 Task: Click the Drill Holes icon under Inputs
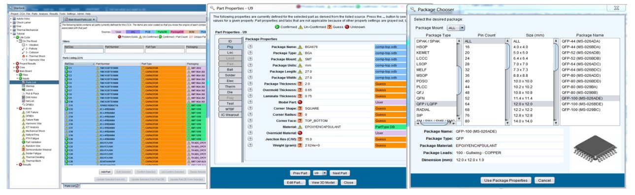click(x=23, y=97)
